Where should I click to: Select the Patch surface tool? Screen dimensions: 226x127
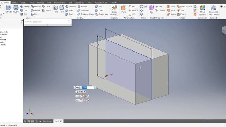click(x=171, y=10)
